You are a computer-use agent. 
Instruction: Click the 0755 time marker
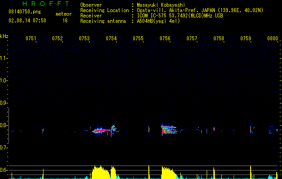point(138,38)
